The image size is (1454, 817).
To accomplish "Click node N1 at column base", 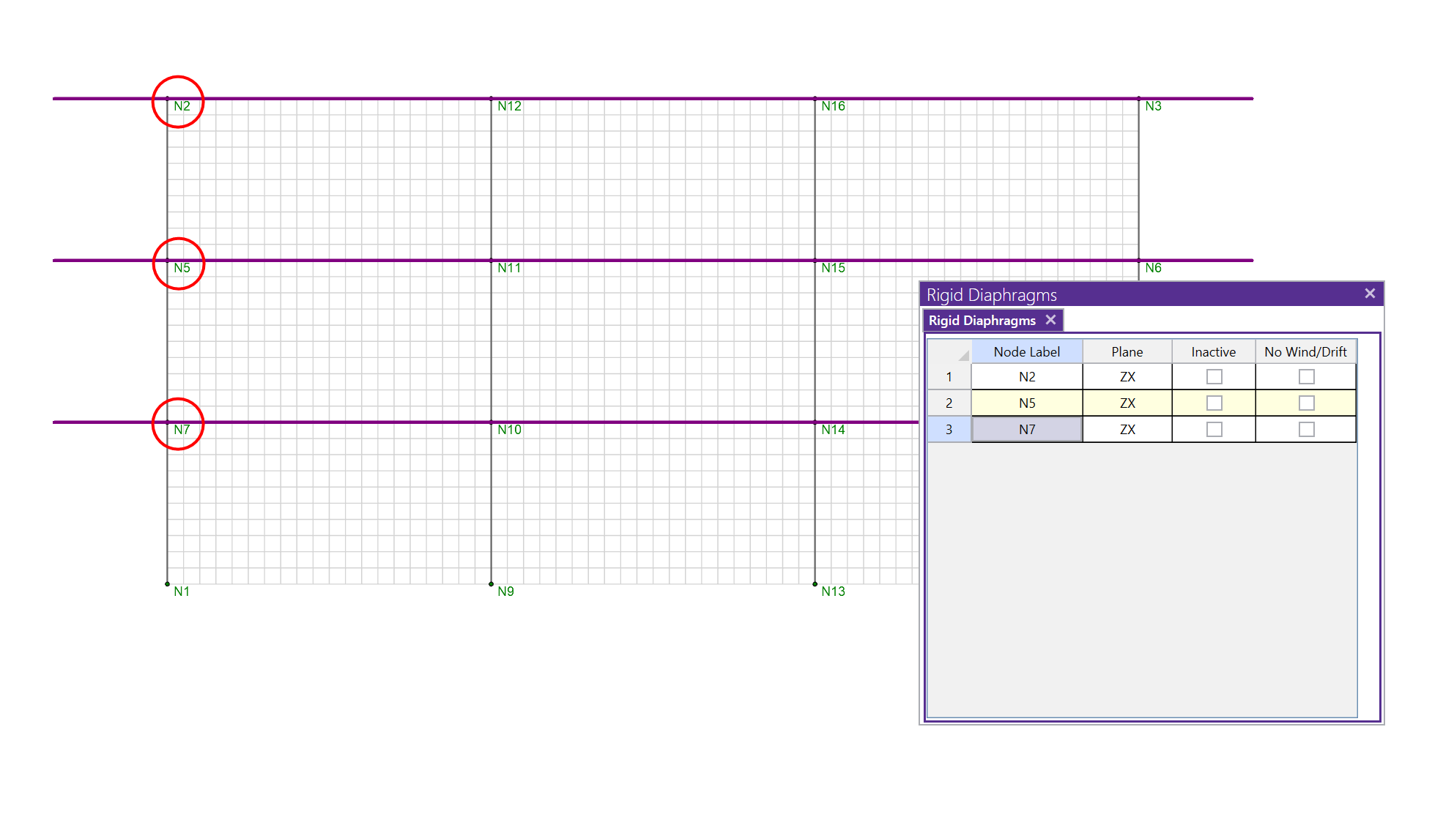I will click(168, 584).
